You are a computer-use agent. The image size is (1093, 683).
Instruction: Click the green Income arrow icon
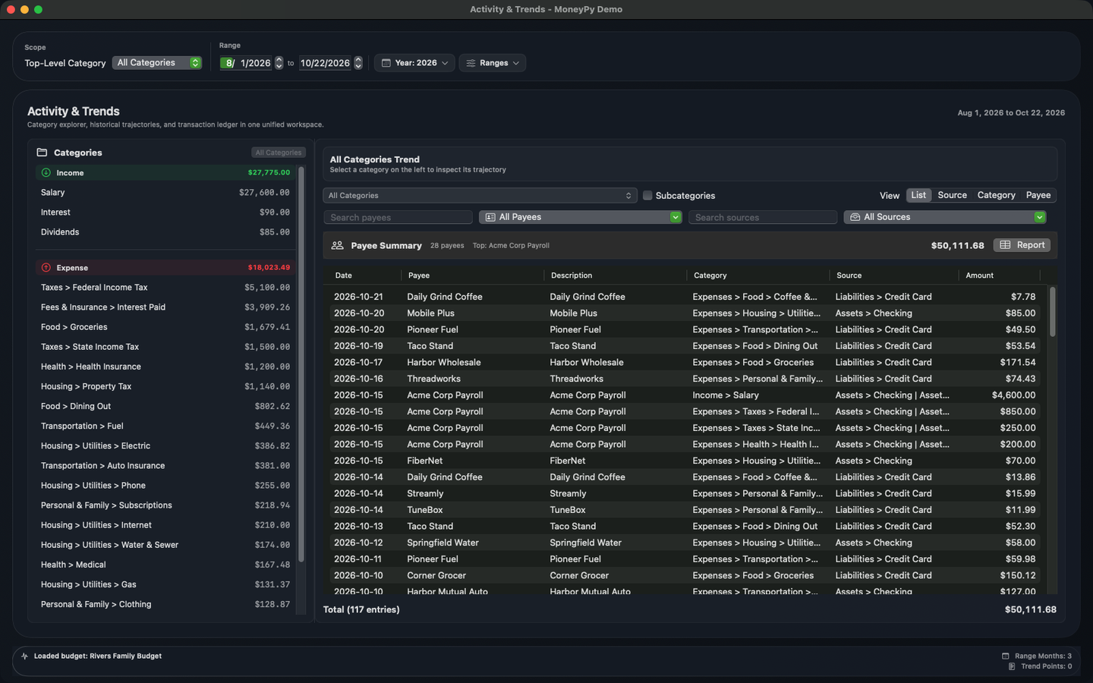pos(46,173)
